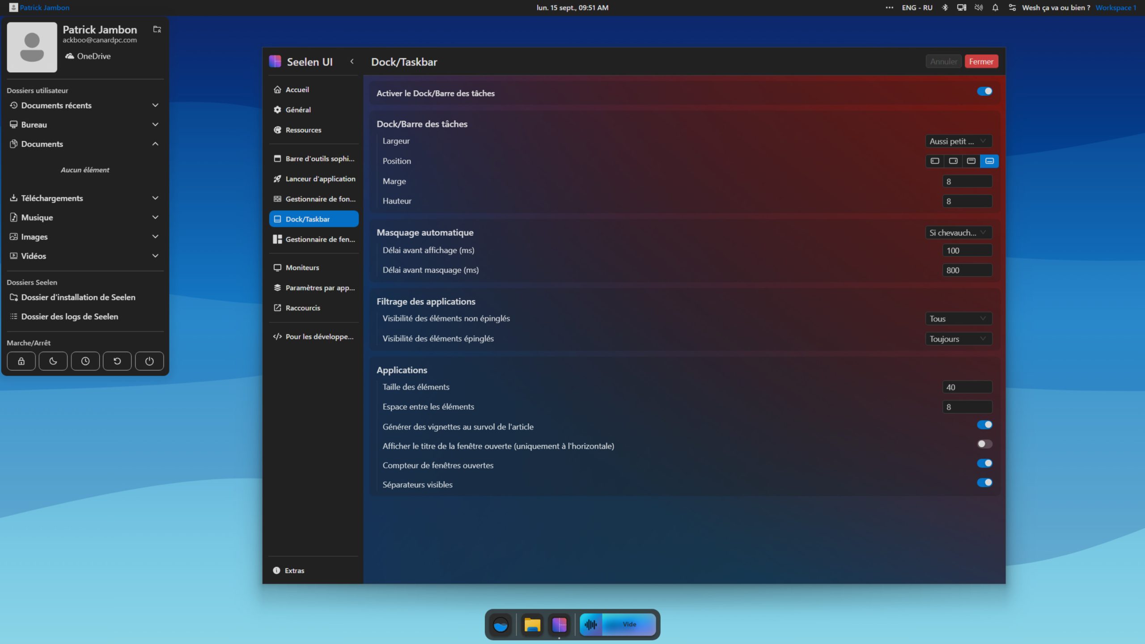Expand the Téléchargements folder
Image resolution: width=1145 pixels, height=644 pixels.
pos(85,198)
